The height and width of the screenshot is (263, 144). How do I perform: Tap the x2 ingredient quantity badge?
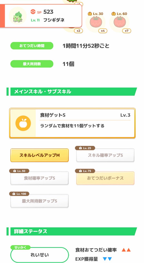coord(78,31)
